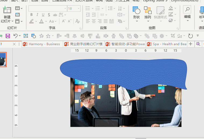Click the shapes icon in quick toolbar

[x=34, y=36]
